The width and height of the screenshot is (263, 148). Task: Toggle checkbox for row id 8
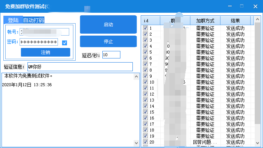pyautogui.click(x=146, y=70)
